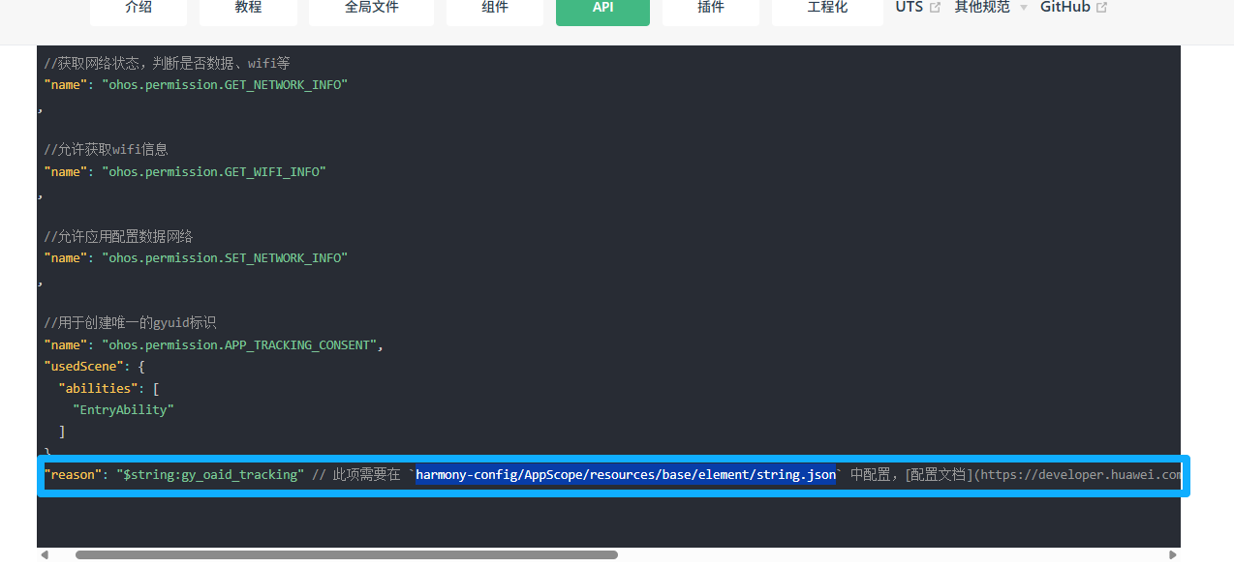Open the GitHub link
The width and height of the screenshot is (1234, 567).
1073,7
